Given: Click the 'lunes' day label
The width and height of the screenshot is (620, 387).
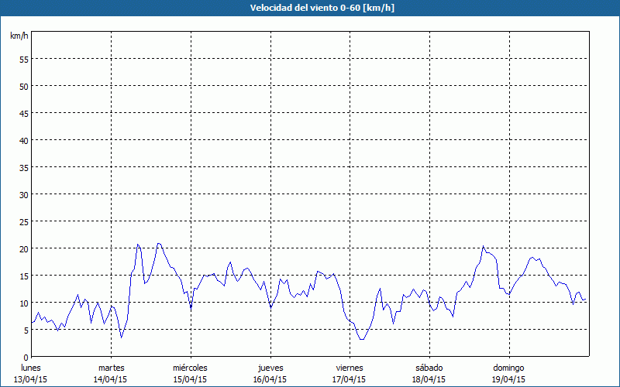Looking at the screenshot, I should point(32,368).
